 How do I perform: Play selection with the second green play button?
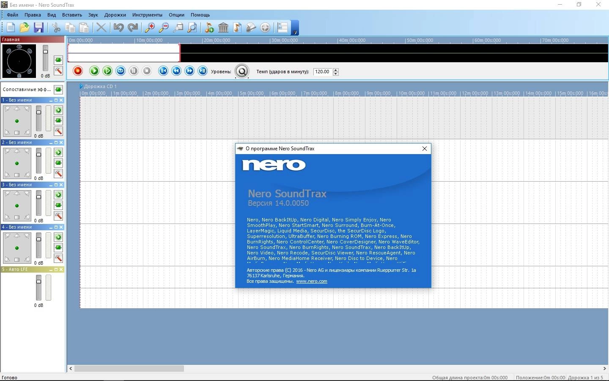coord(107,71)
